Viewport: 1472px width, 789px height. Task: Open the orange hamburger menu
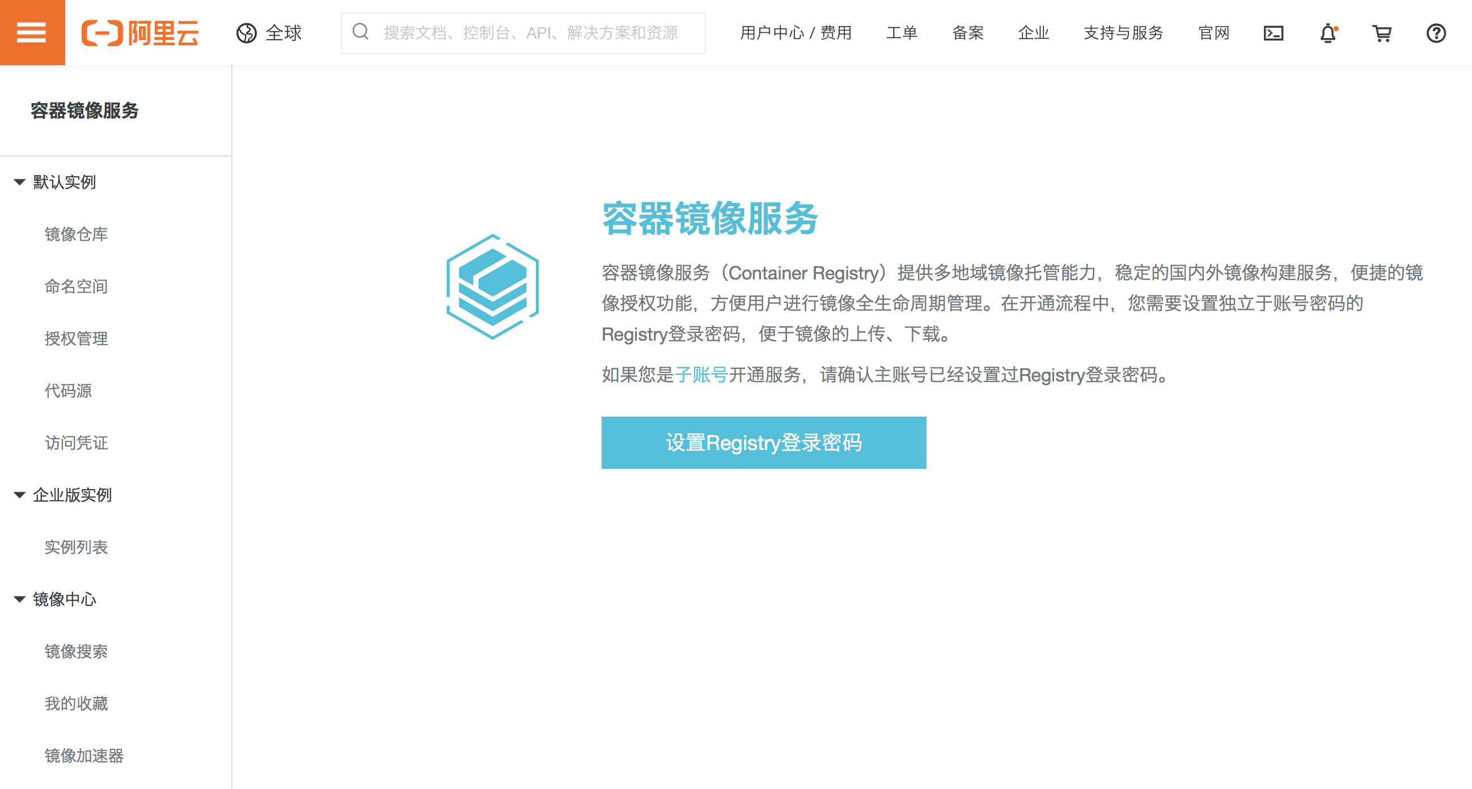(x=32, y=32)
